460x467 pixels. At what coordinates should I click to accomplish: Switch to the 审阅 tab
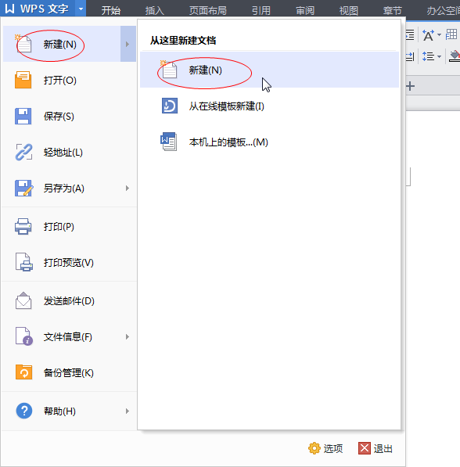click(x=305, y=10)
